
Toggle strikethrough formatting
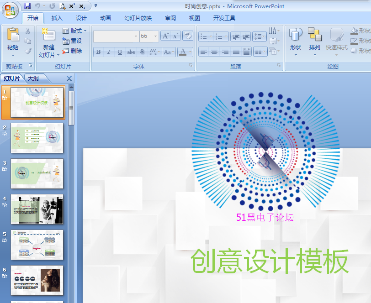(x=131, y=52)
